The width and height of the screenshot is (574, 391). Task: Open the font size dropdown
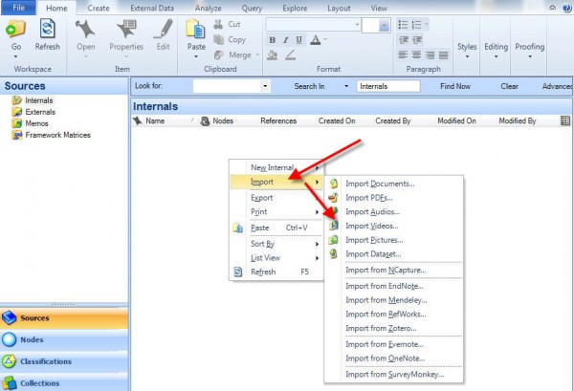[384, 26]
